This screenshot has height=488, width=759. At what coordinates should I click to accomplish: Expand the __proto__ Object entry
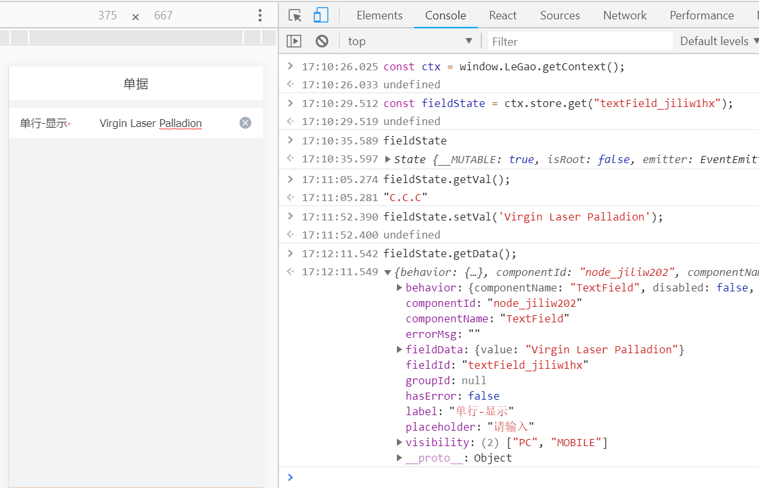coord(400,458)
